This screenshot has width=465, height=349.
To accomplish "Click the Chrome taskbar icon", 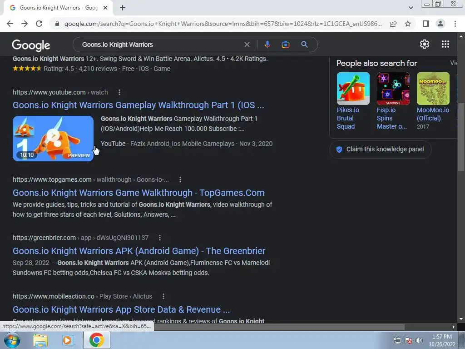I will [x=97, y=340].
